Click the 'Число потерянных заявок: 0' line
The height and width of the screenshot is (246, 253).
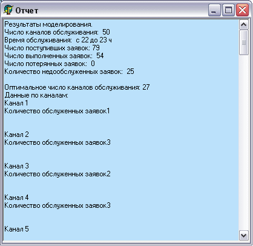click(50, 64)
